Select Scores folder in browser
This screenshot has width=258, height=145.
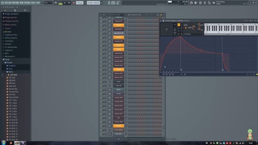[8, 28]
